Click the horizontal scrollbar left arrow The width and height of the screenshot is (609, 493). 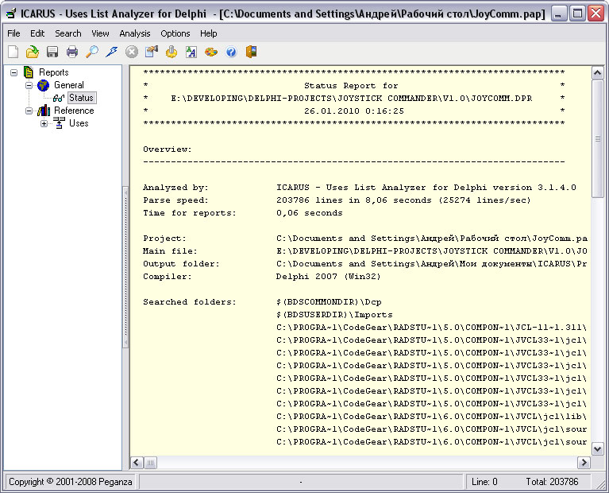[x=137, y=463]
